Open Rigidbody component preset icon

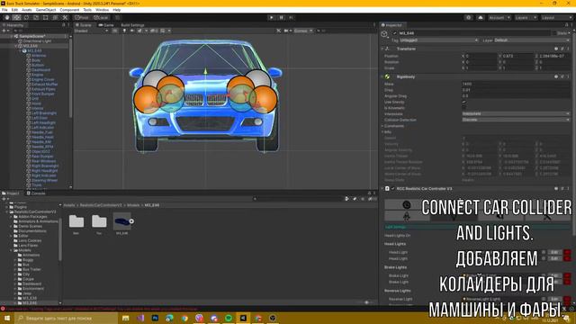coord(562,76)
